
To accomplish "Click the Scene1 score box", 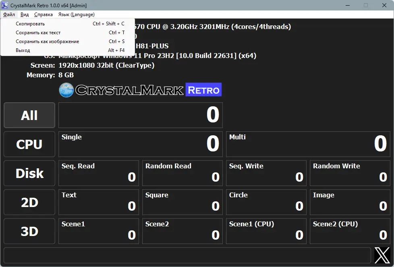I will pos(98,231).
